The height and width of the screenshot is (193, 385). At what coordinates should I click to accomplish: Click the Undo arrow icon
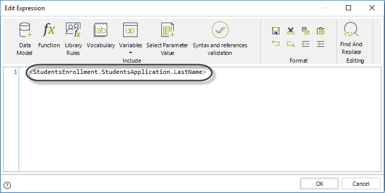pyautogui.click(x=276, y=44)
